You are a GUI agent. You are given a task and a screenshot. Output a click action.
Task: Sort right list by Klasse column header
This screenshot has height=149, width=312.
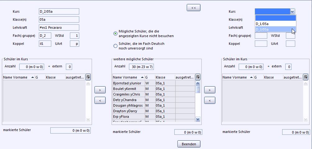point(273,77)
